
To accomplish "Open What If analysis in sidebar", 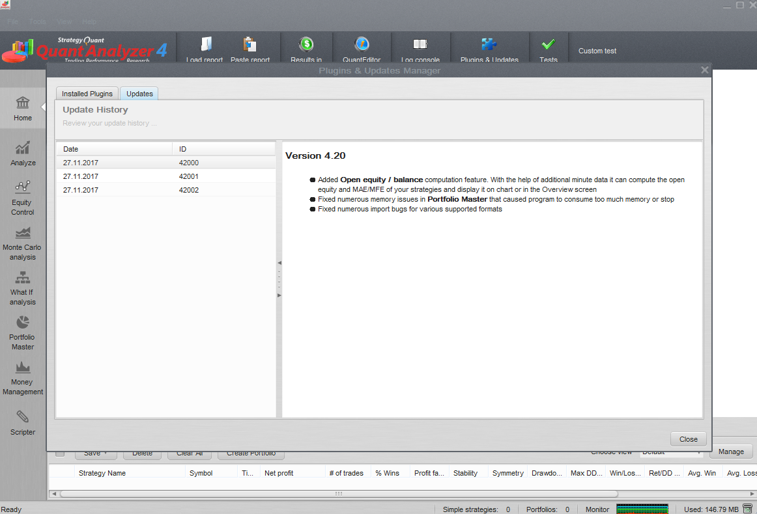I will tap(23, 288).
